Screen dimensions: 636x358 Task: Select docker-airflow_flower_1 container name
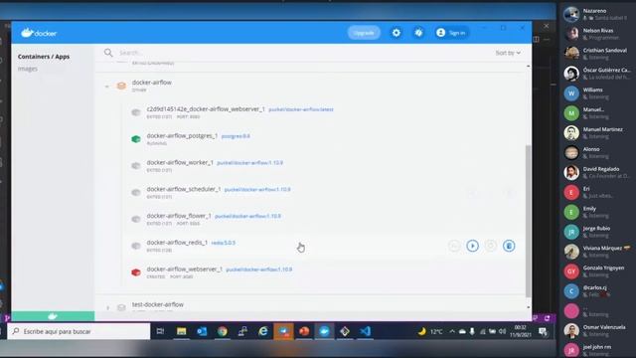[179, 216]
